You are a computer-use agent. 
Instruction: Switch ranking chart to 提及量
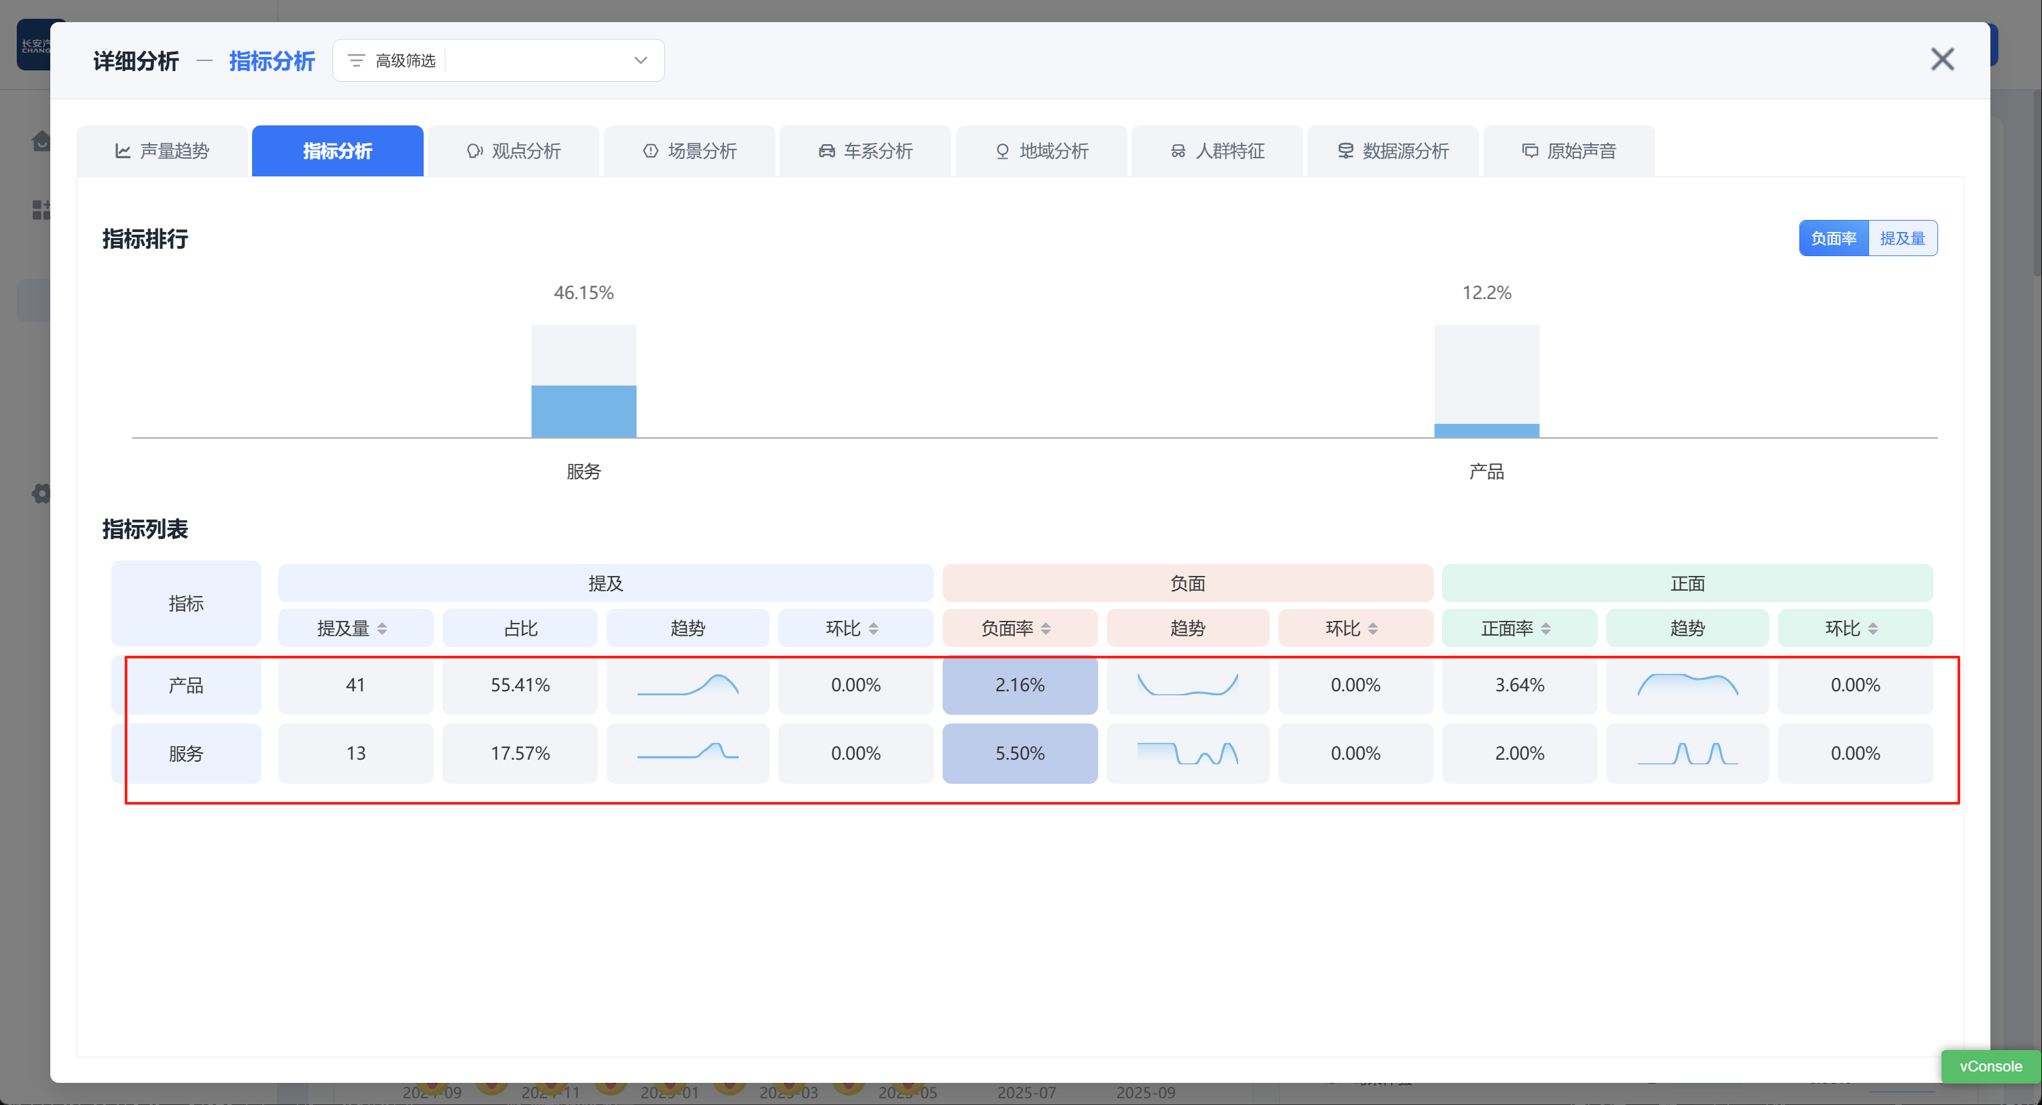pyautogui.click(x=1902, y=239)
